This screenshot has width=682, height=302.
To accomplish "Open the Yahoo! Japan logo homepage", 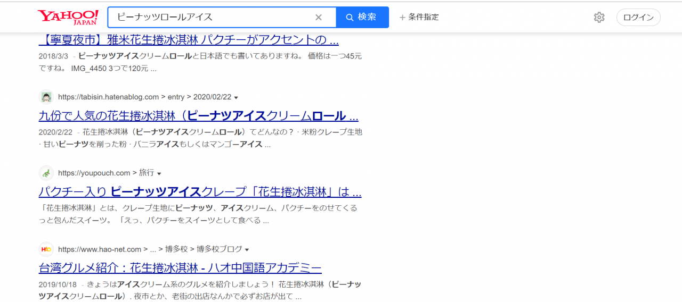I will coord(68,17).
